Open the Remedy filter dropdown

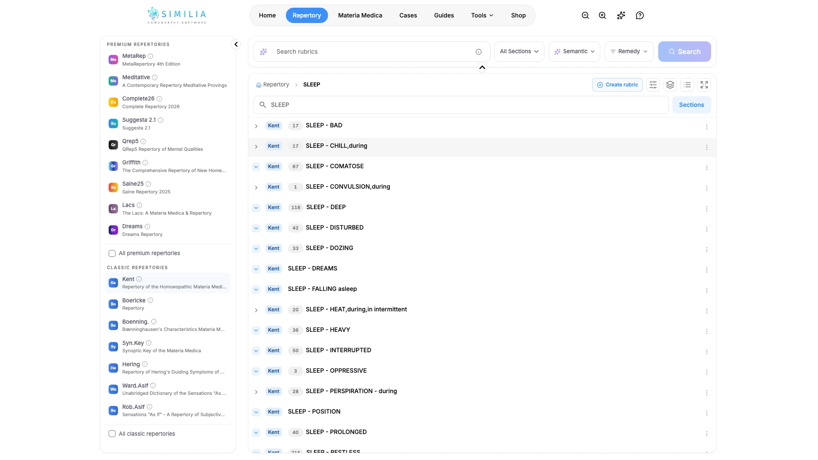click(x=629, y=52)
